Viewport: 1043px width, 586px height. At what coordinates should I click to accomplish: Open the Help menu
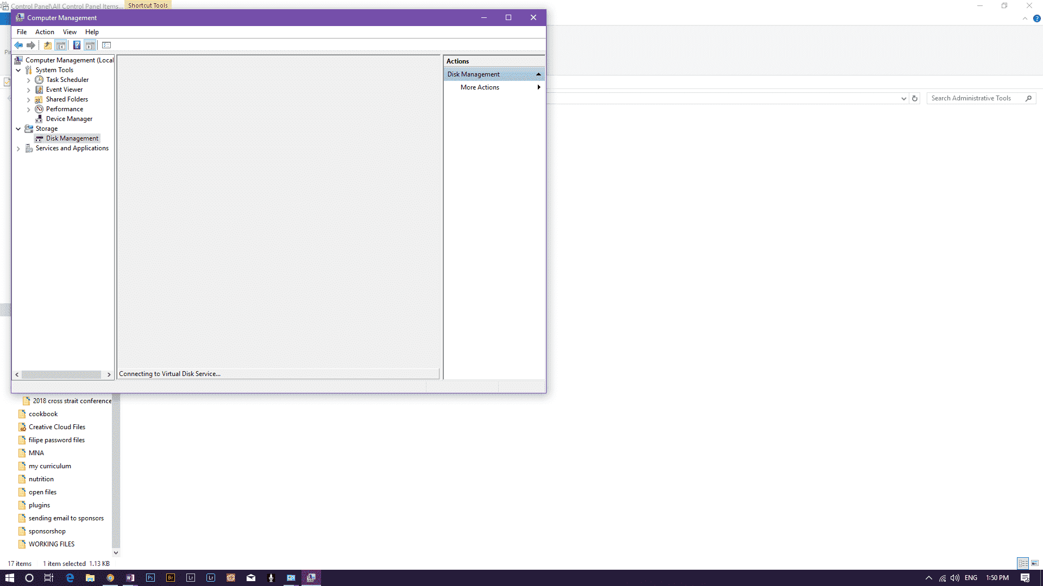pos(92,32)
